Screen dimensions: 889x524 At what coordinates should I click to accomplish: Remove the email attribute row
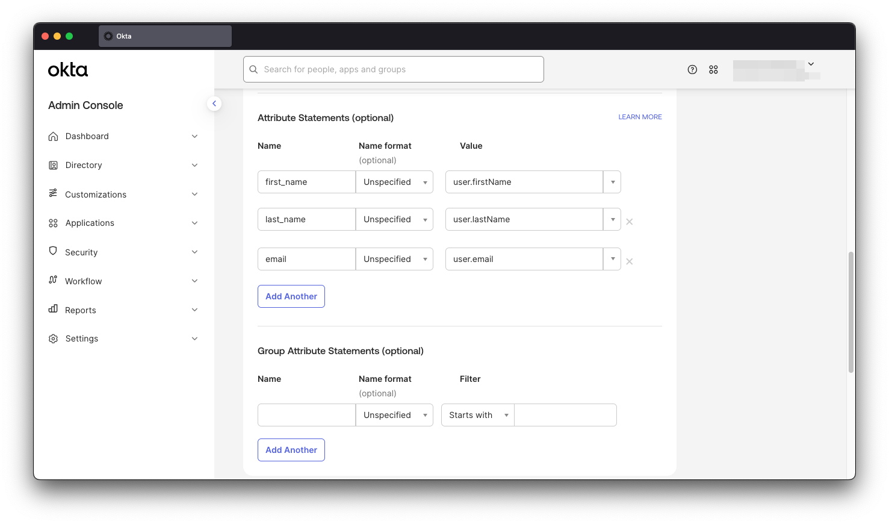[x=629, y=261]
